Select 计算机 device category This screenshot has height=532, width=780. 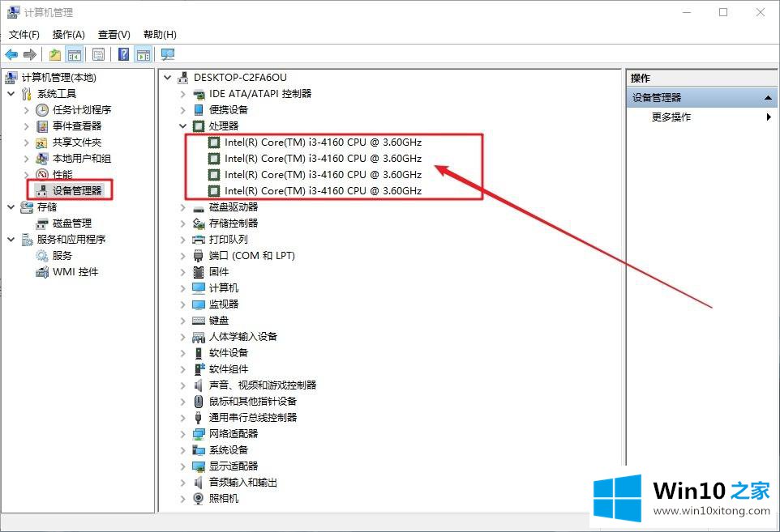point(223,288)
